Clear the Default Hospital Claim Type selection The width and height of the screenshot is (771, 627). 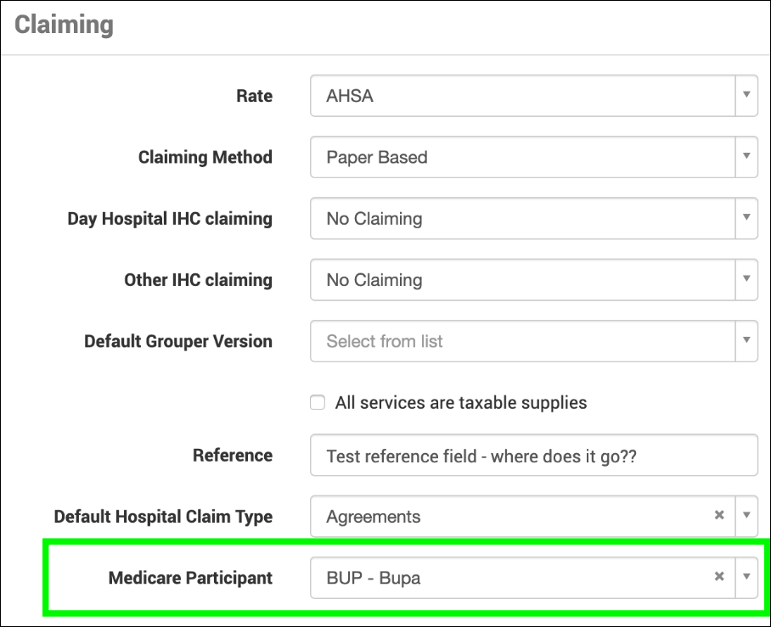click(719, 516)
